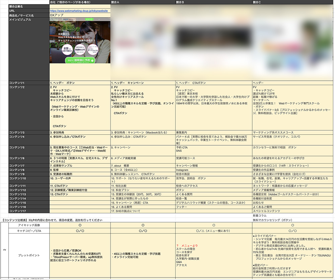Select the '11. 他社比較' cell

143,186
